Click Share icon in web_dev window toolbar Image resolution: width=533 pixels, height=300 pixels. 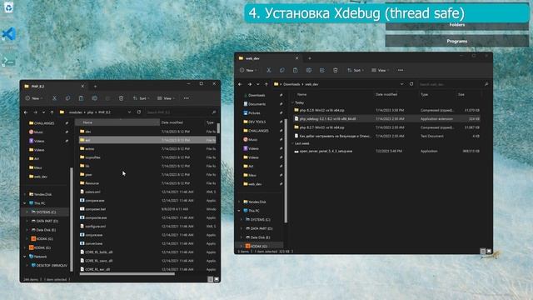pyautogui.click(x=322, y=70)
